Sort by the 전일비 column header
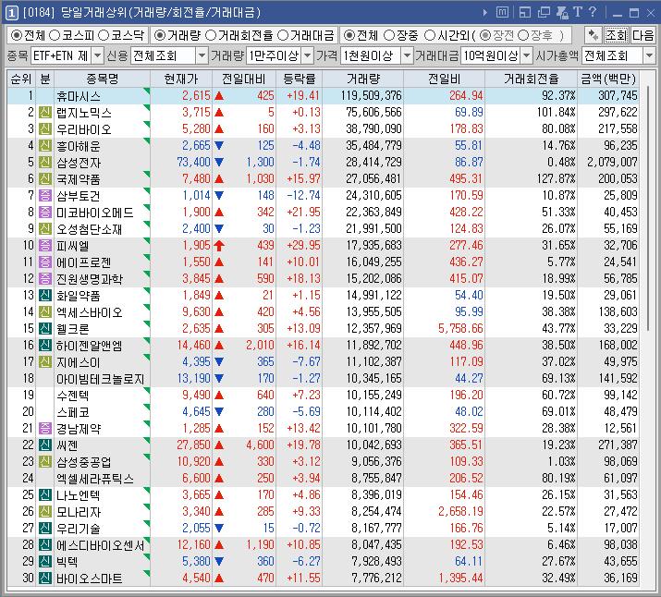Viewport: 661px width, 597px height. coord(444,79)
